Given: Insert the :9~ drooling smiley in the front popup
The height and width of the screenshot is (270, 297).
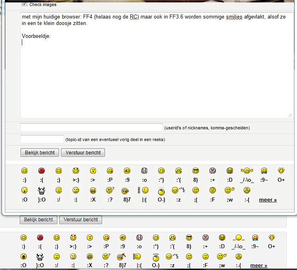Looking at the screenshot, I should (264, 171).
